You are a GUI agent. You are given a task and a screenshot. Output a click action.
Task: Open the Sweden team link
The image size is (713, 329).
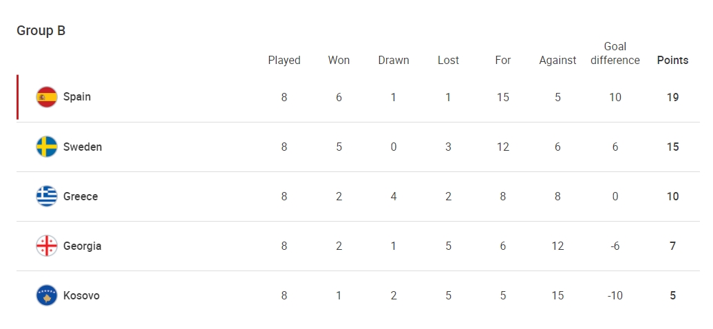[83, 147]
